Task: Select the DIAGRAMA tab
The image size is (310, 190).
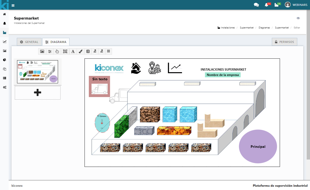Action: click(x=56, y=42)
